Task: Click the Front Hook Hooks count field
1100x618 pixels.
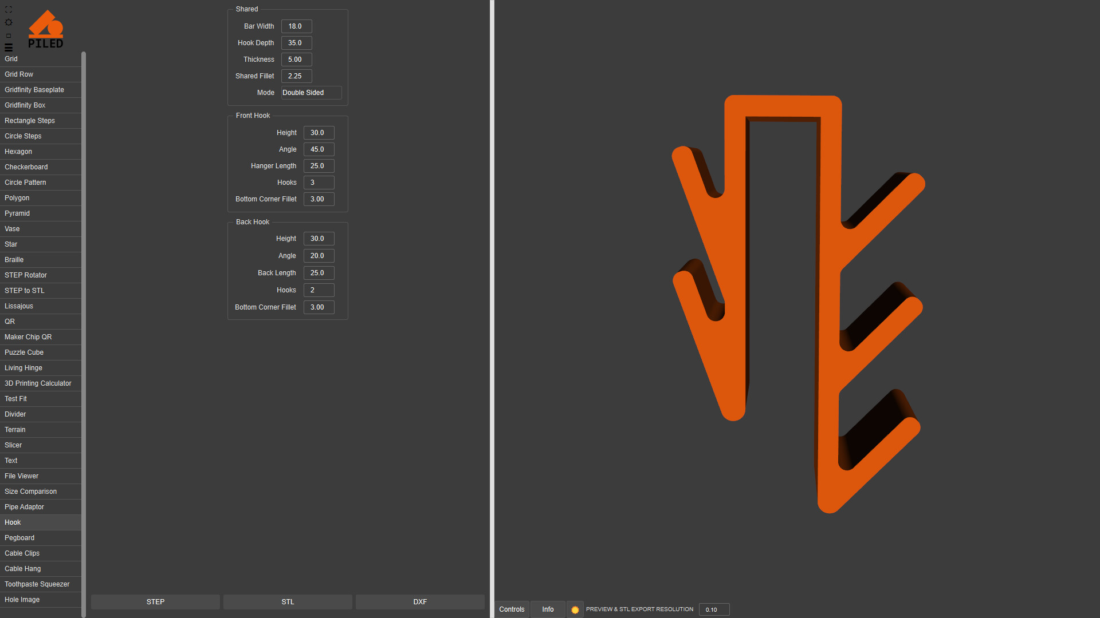Action: pos(319,183)
